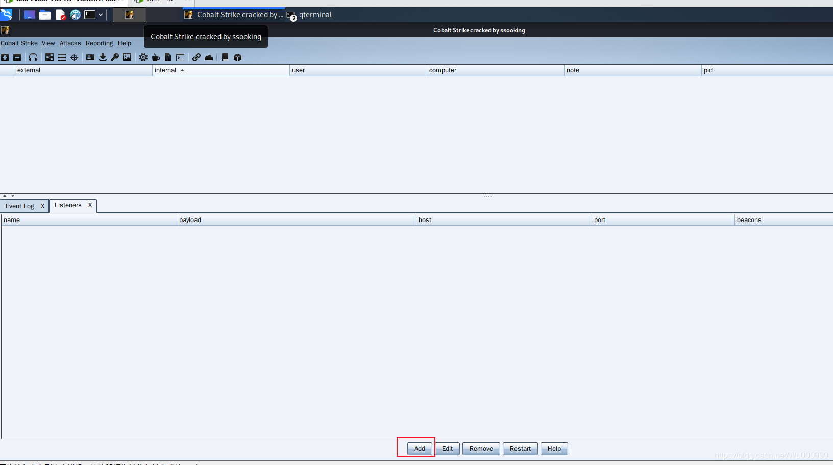Collapse top pane with split up arrow
Screen dimensions: 833x465
point(5,195)
